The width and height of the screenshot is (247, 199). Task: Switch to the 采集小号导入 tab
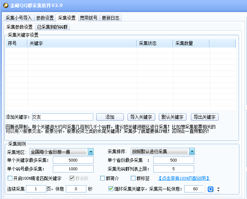pyautogui.click(x=19, y=18)
